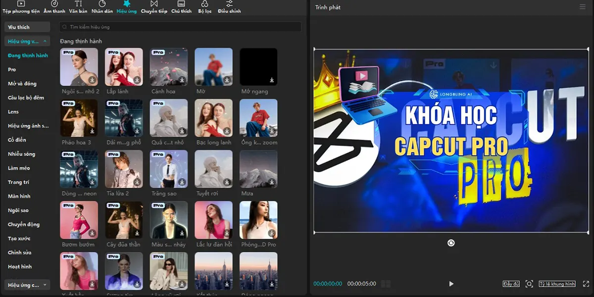The height and width of the screenshot is (297, 594).
Task: Switch to the Âm thanh audio tab
Action: [54, 7]
